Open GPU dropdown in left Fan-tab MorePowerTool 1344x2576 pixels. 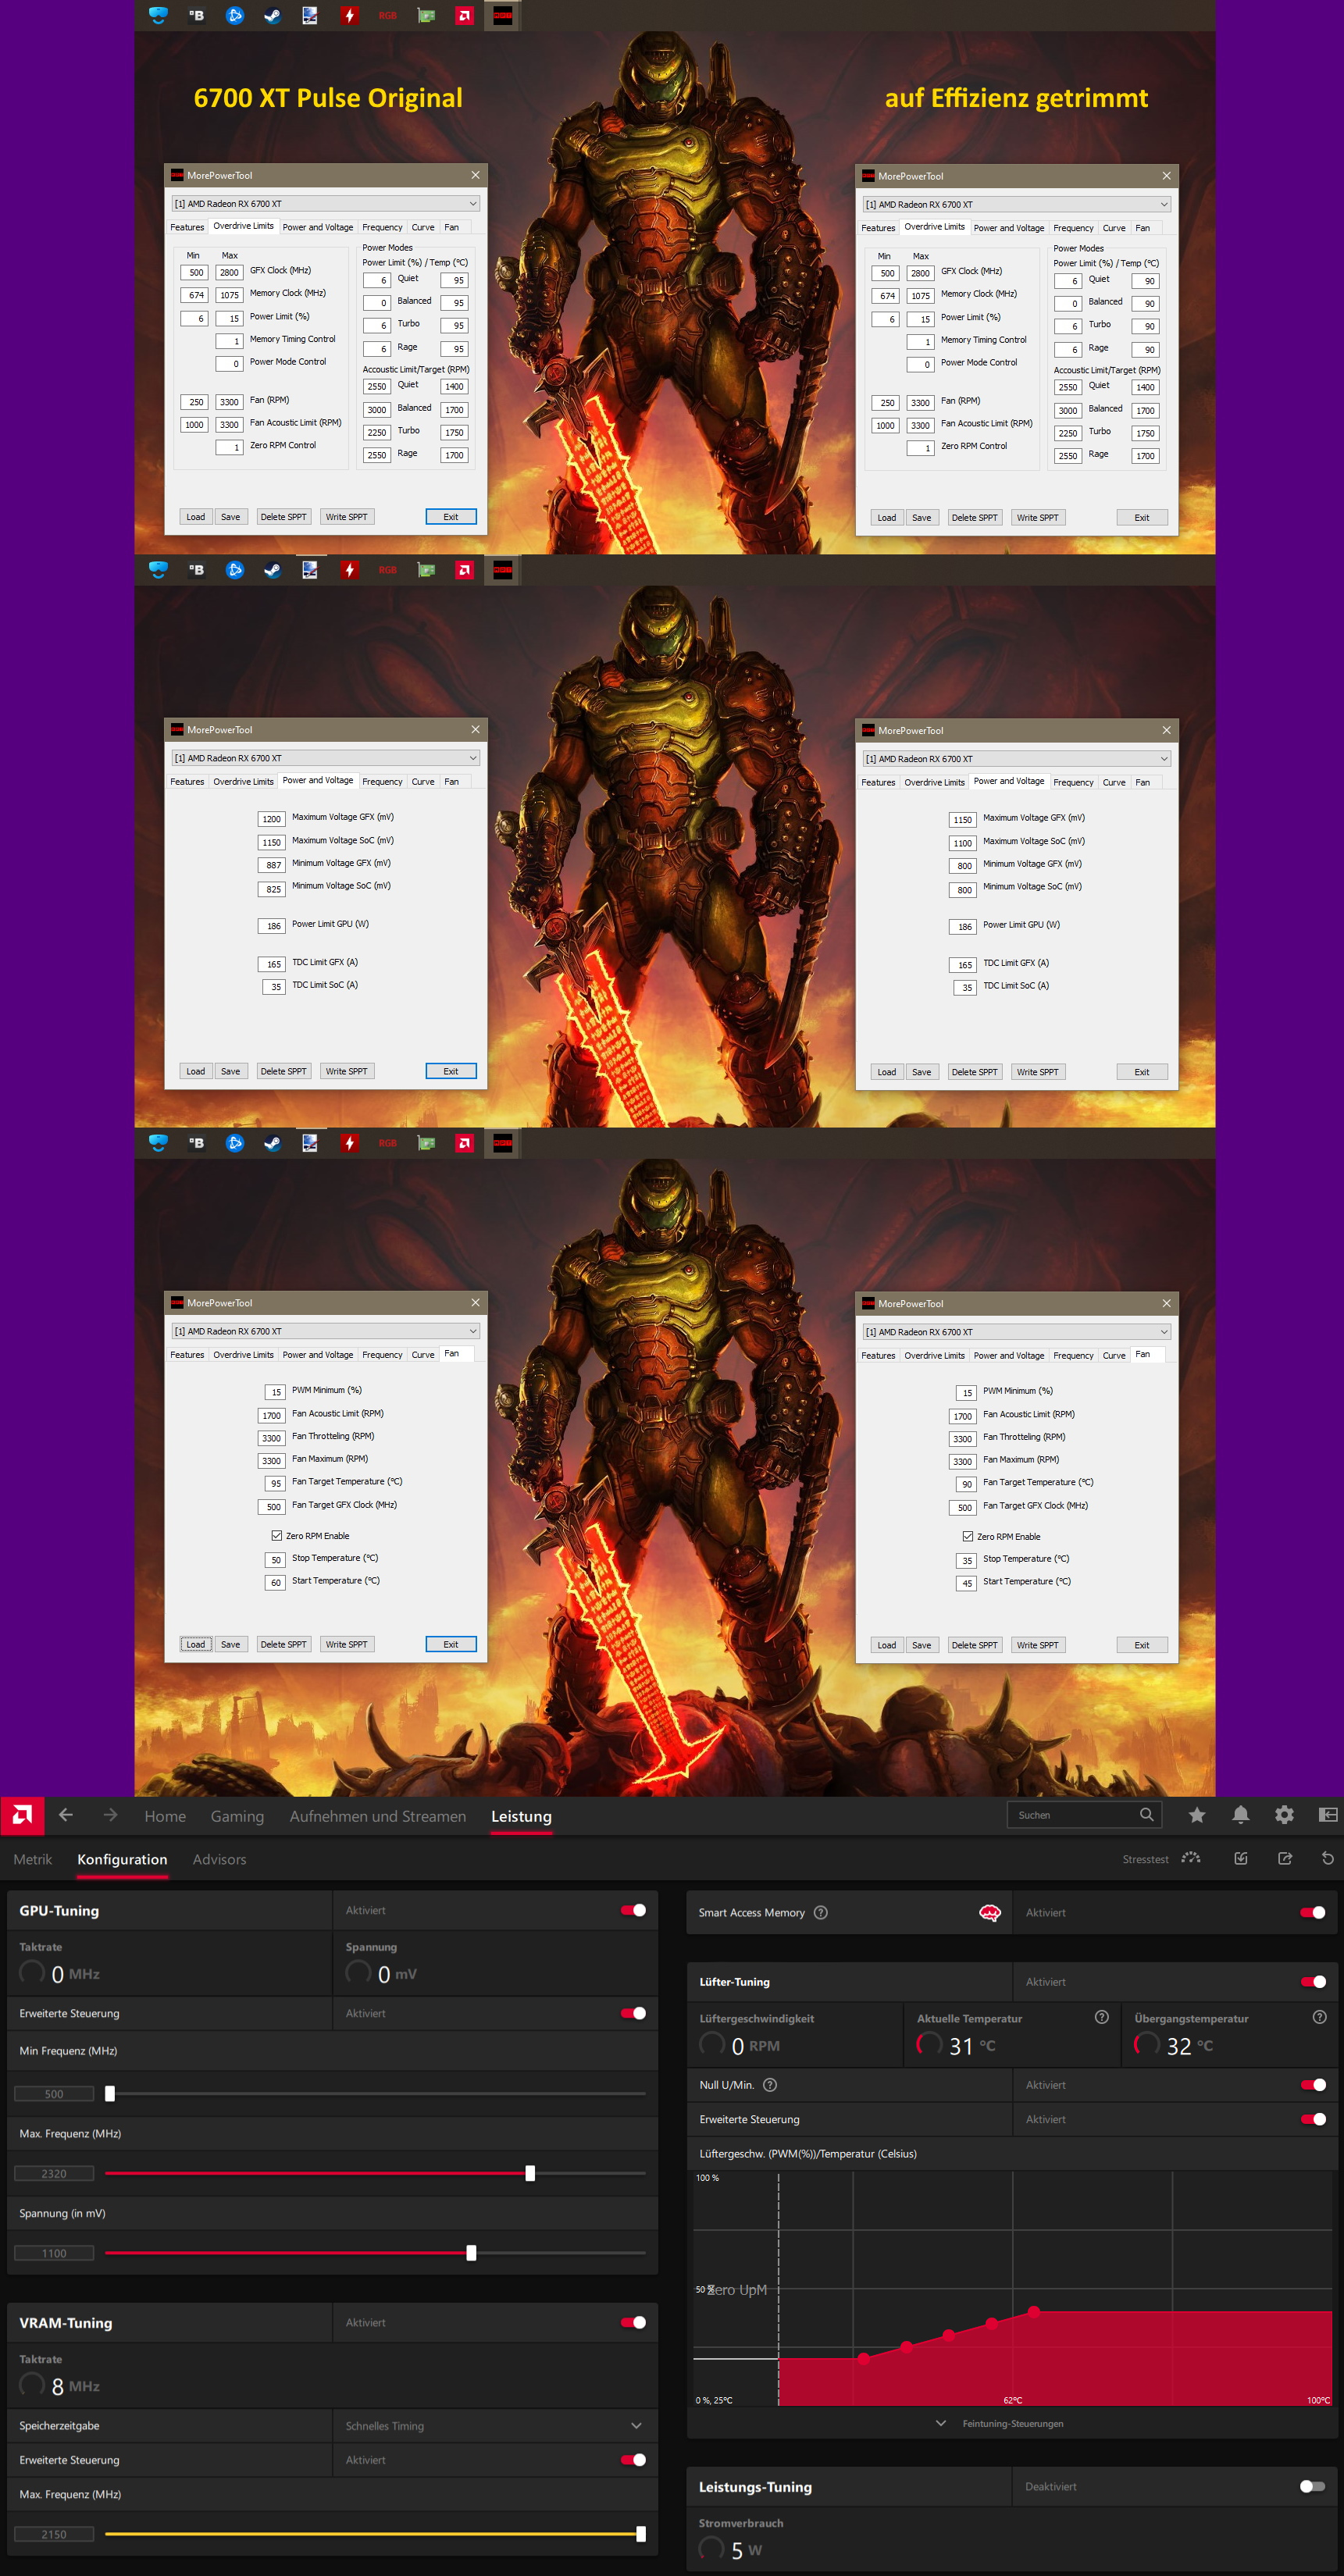click(326, 1331)
